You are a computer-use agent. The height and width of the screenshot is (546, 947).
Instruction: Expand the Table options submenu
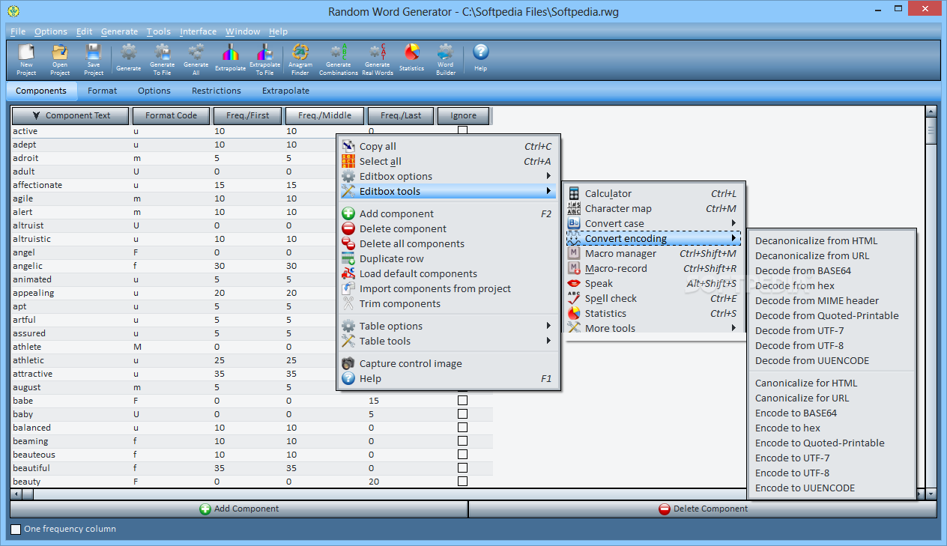(448, 326)
